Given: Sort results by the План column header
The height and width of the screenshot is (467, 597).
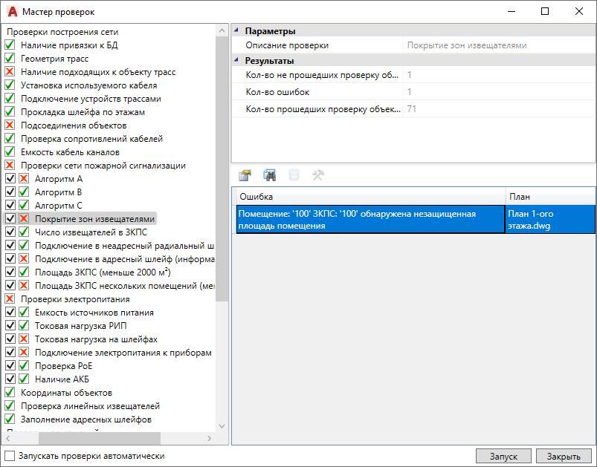Looking at the screenshot, I should [x=549, y=197].
